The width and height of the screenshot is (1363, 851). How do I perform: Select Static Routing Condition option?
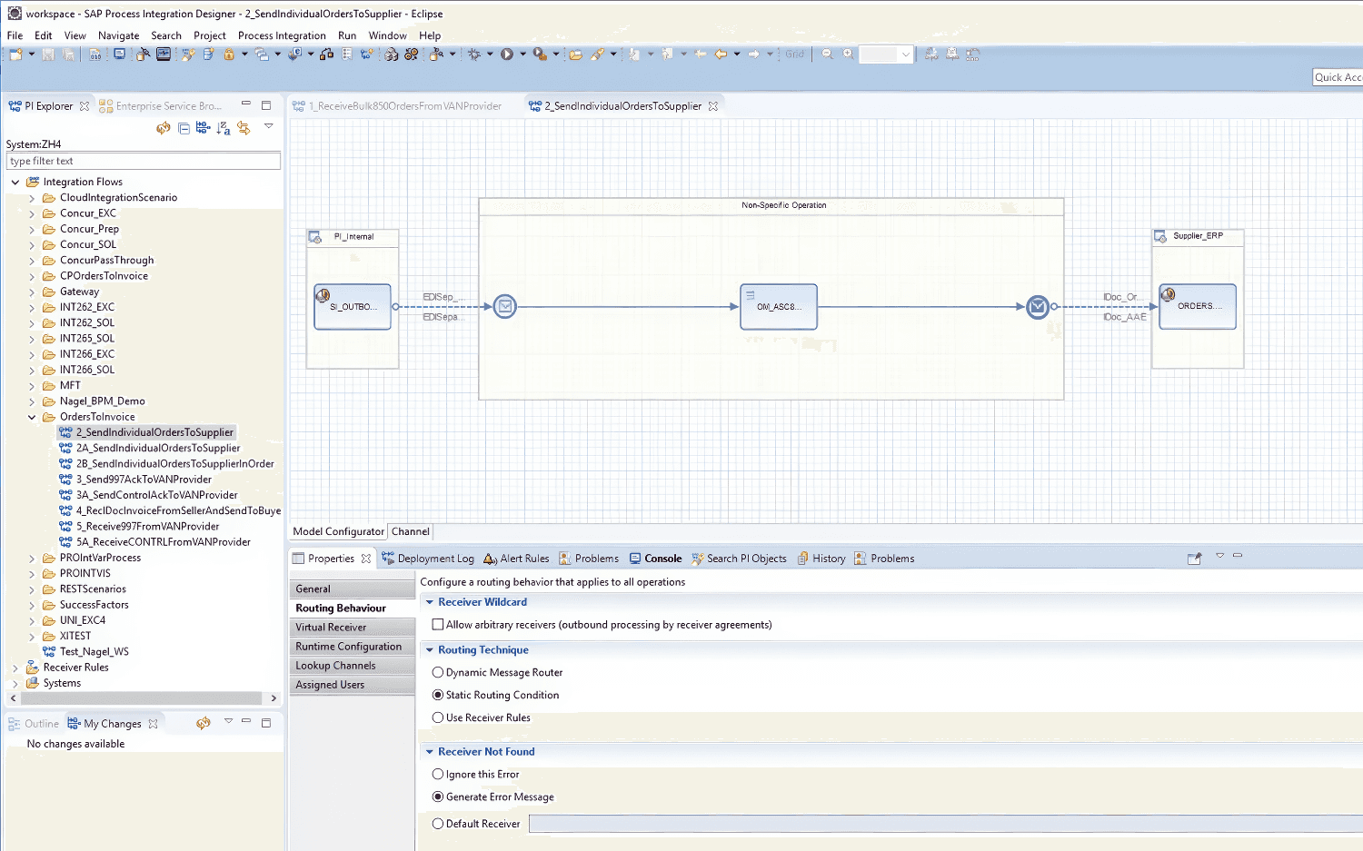(438, 695)
